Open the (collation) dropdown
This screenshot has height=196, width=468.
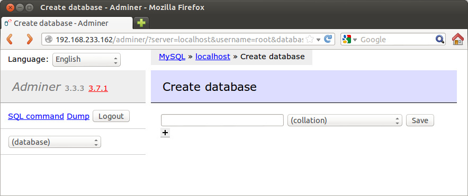(345, 120)
